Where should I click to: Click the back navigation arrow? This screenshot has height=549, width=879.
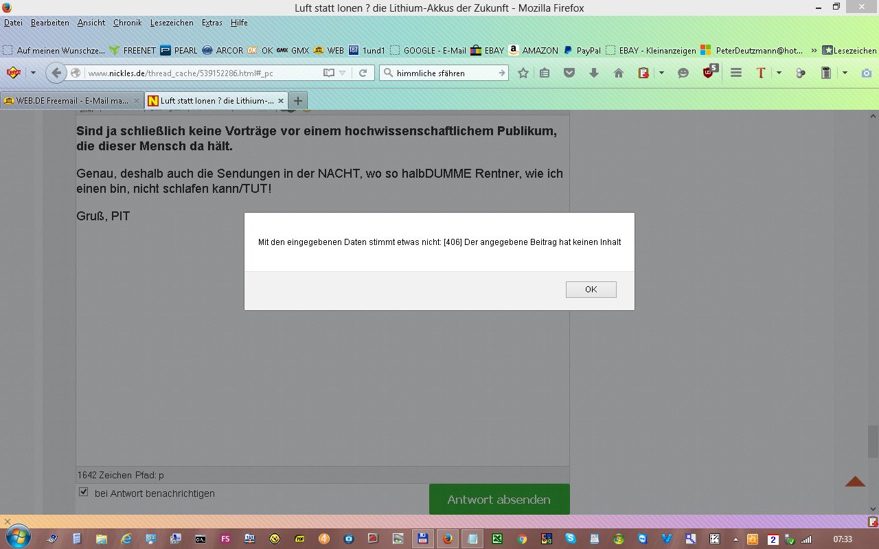point(57,73)
